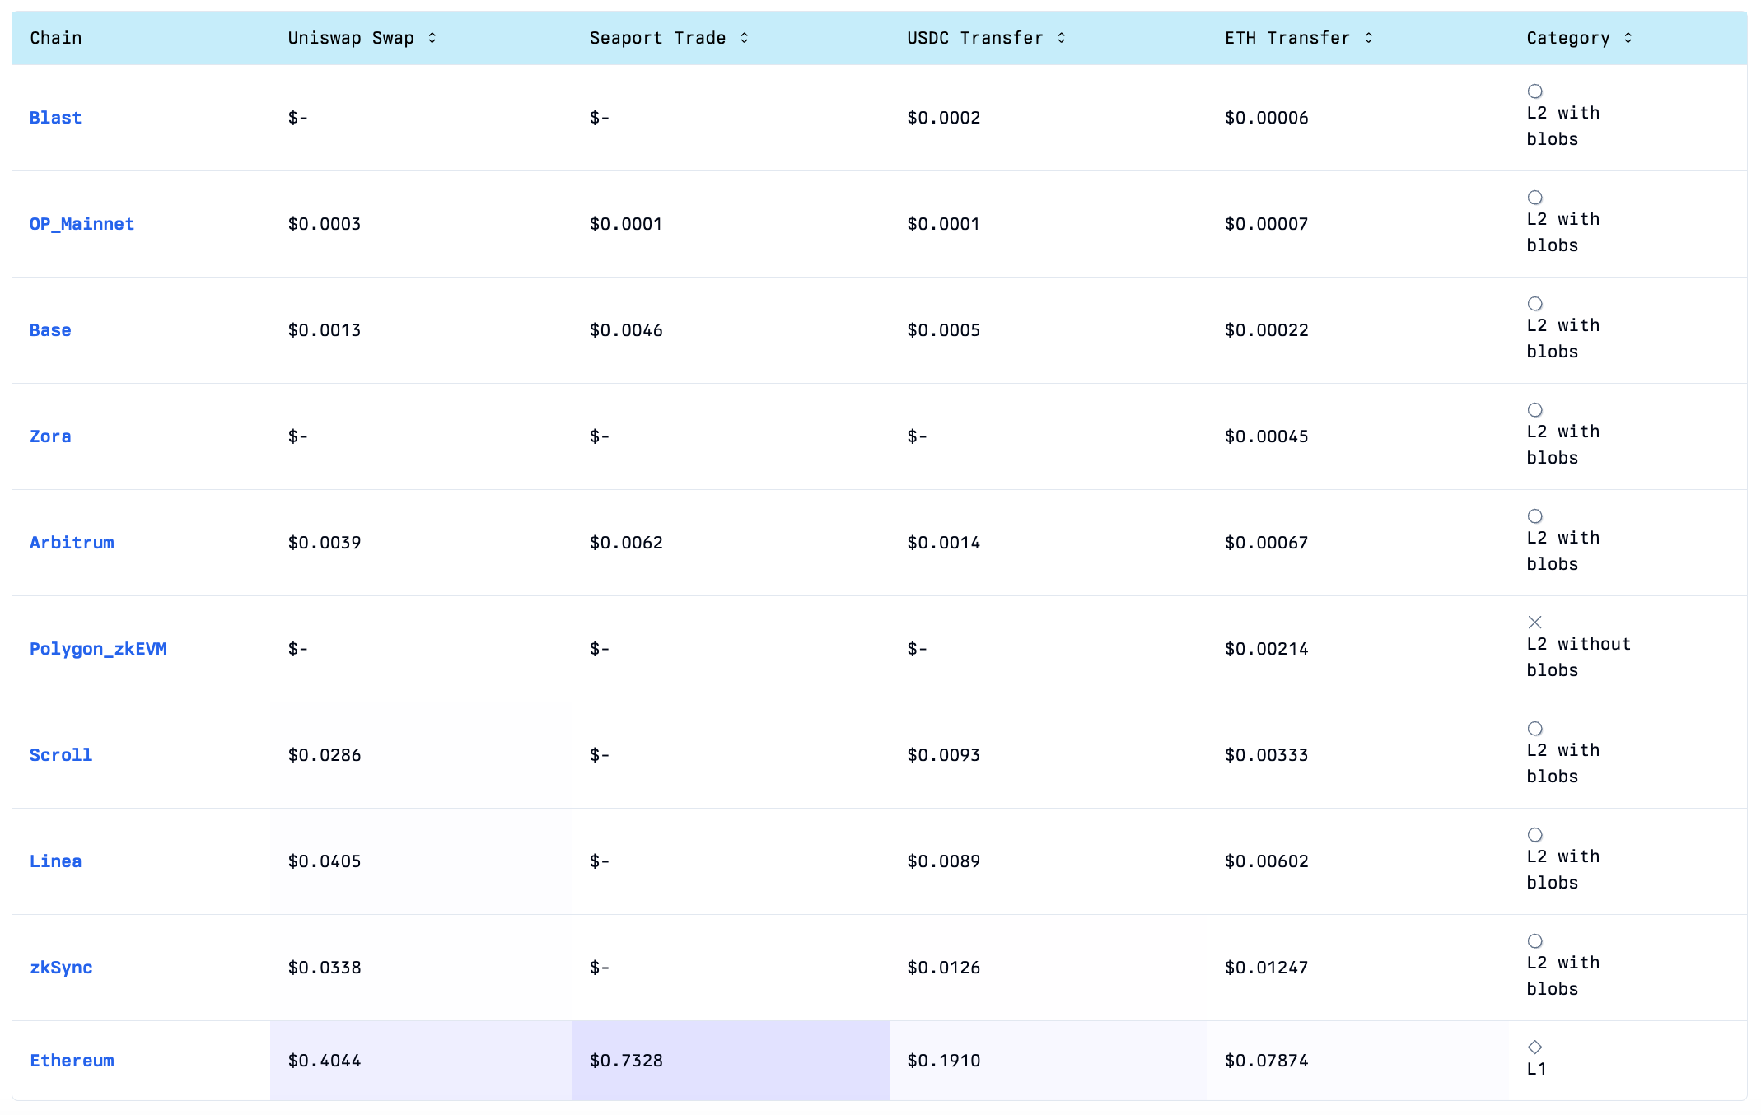Open the zkSync chain link
The width and height of the screenshot is (1761, 1115).
(x=61, y=968)
